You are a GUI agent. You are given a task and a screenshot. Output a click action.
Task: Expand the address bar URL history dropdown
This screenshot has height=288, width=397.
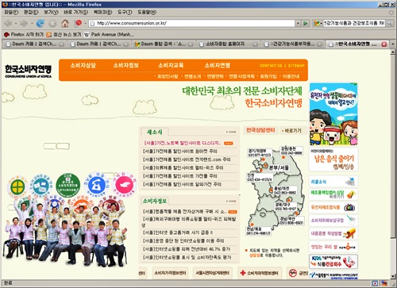click(298, 23)
